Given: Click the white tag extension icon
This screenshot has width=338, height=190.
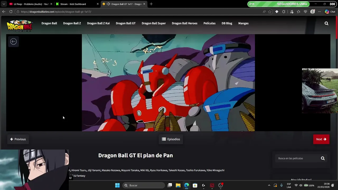Looking at the screenshot, I should tap(277, 12).
